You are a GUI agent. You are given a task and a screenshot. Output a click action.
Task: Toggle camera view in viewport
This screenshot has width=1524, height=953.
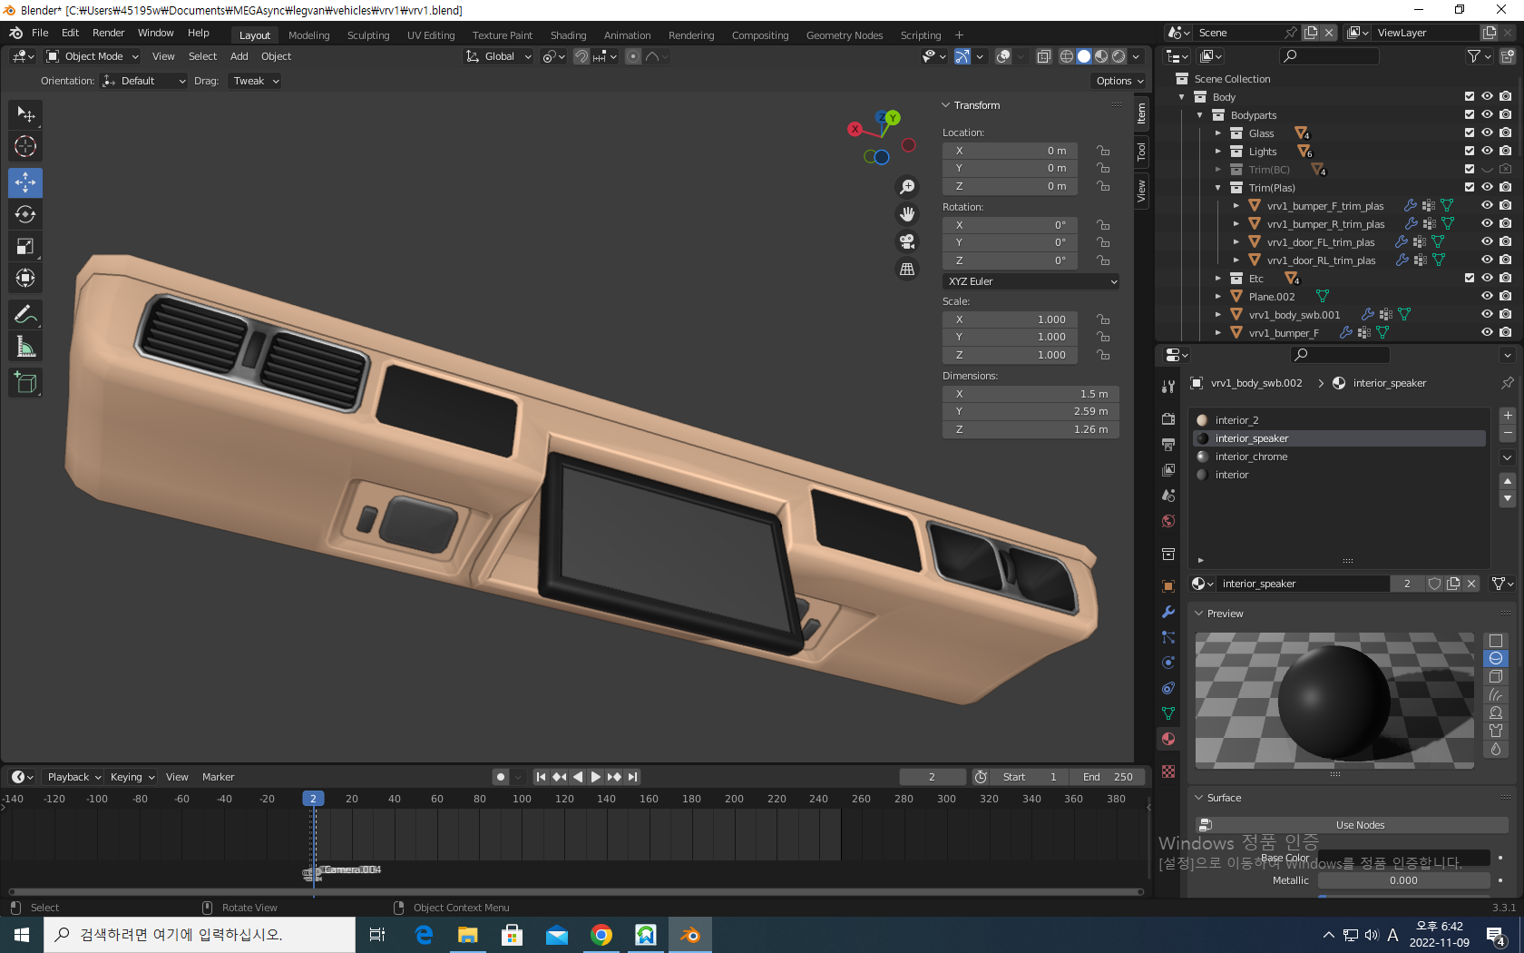tap(906, 241)
